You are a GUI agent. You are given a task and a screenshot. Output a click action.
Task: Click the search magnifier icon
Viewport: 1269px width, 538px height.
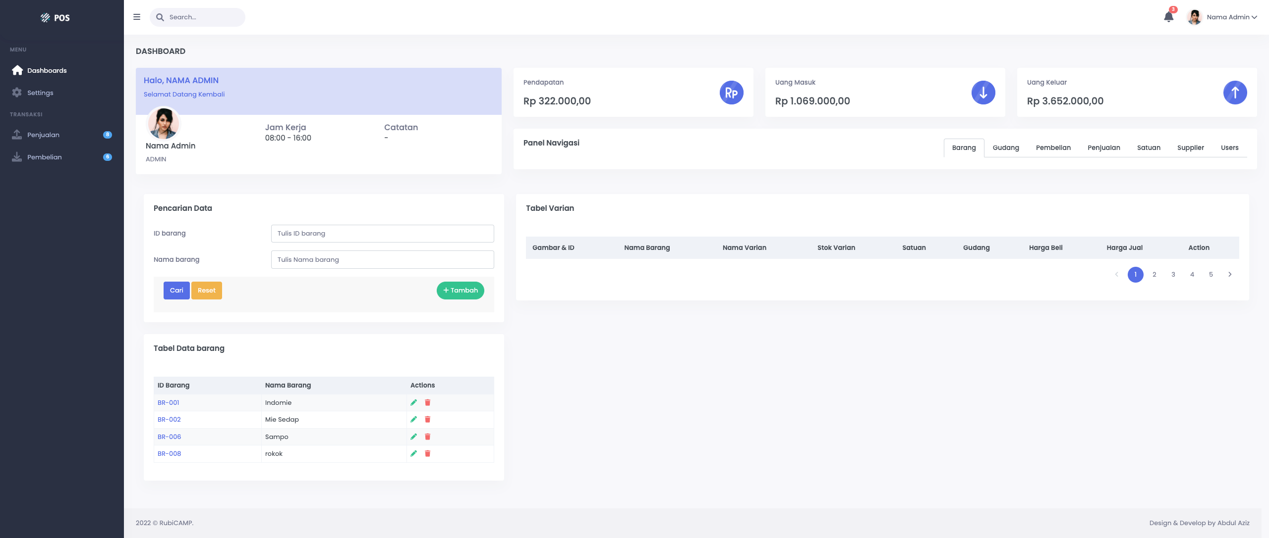click(160, 17)
